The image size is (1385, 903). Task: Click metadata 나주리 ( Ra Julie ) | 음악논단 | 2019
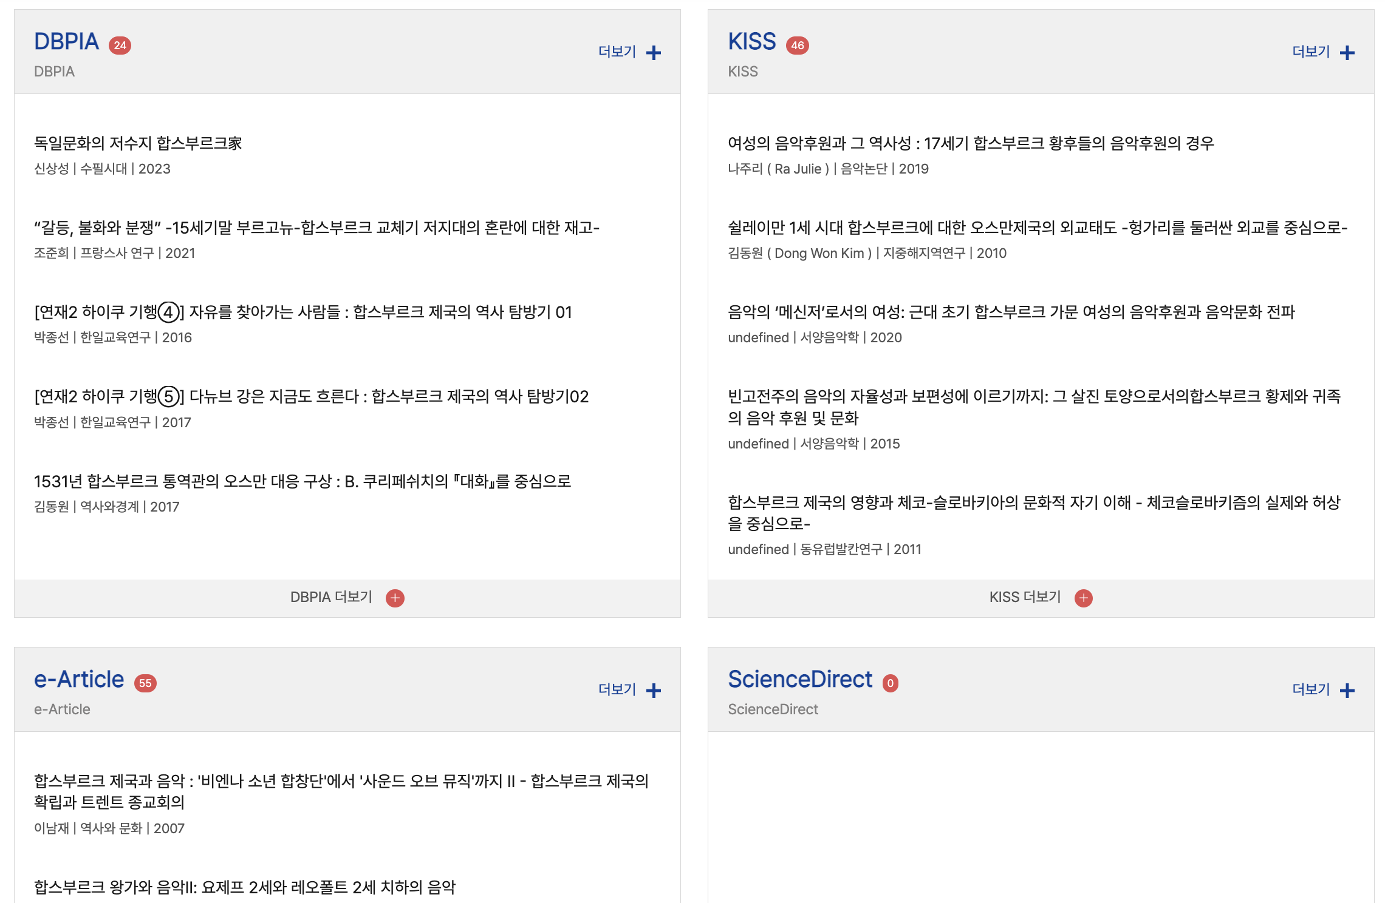pyautogui.click(x=829, y=169)
